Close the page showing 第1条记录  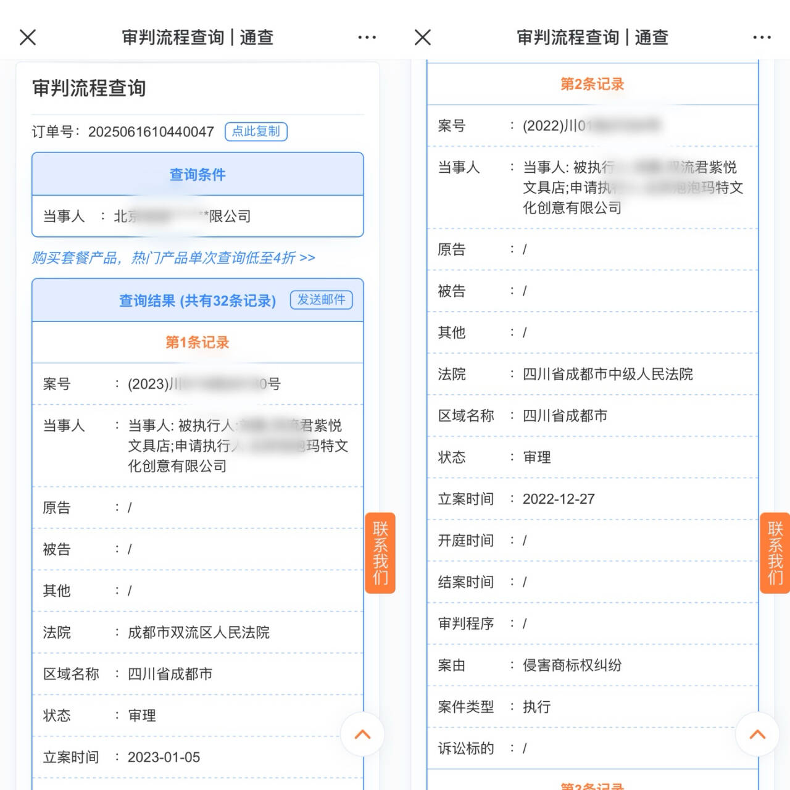point(28,38)
